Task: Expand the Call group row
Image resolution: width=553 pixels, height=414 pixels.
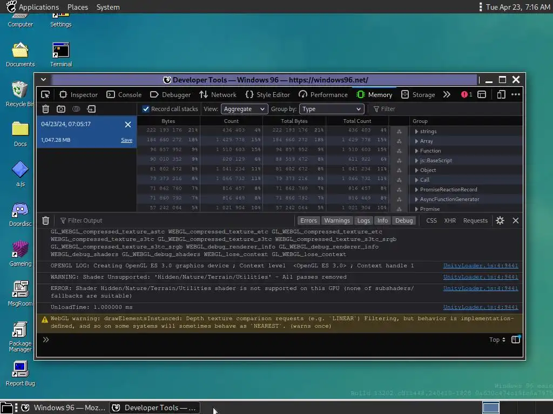Action: pyautogui.click(x=416, y=180)
